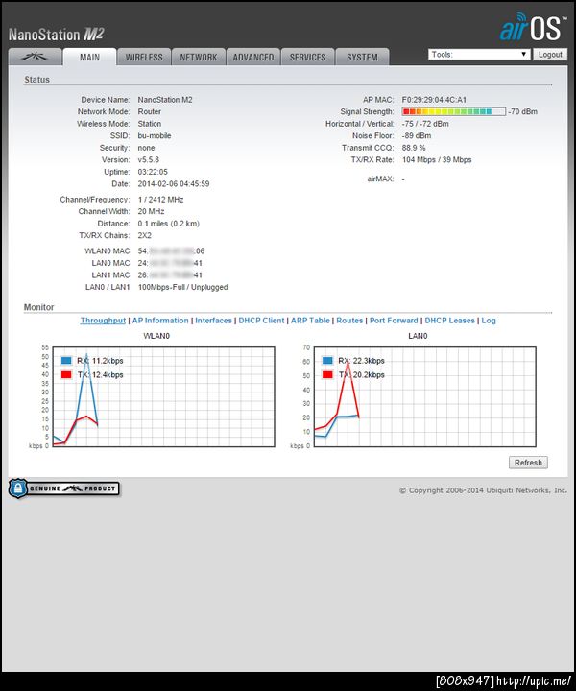Click the LAN0 RX blue legend swatch
576x691 pixels.
pyautogui.click(x=327, y=361)
